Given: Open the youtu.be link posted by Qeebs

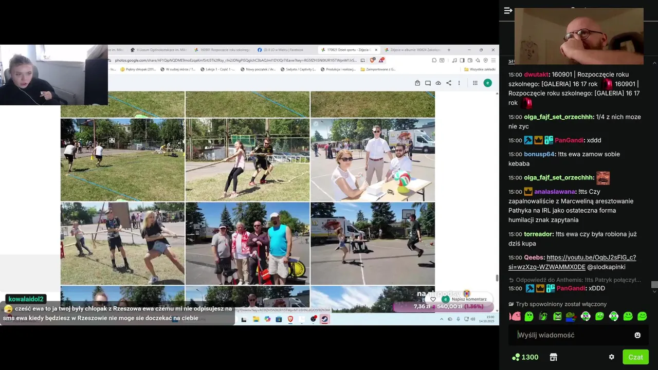Looking at the screenshot, I should coord(572,262).
